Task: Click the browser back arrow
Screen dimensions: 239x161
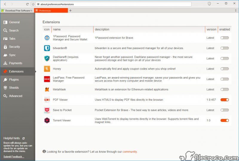Action: tap(5, 4)
